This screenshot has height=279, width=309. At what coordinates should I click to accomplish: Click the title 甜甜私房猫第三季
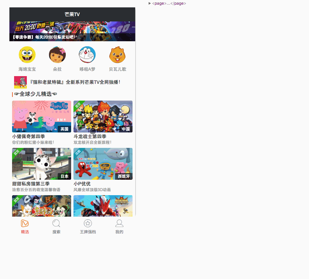[x=31, y=184]
